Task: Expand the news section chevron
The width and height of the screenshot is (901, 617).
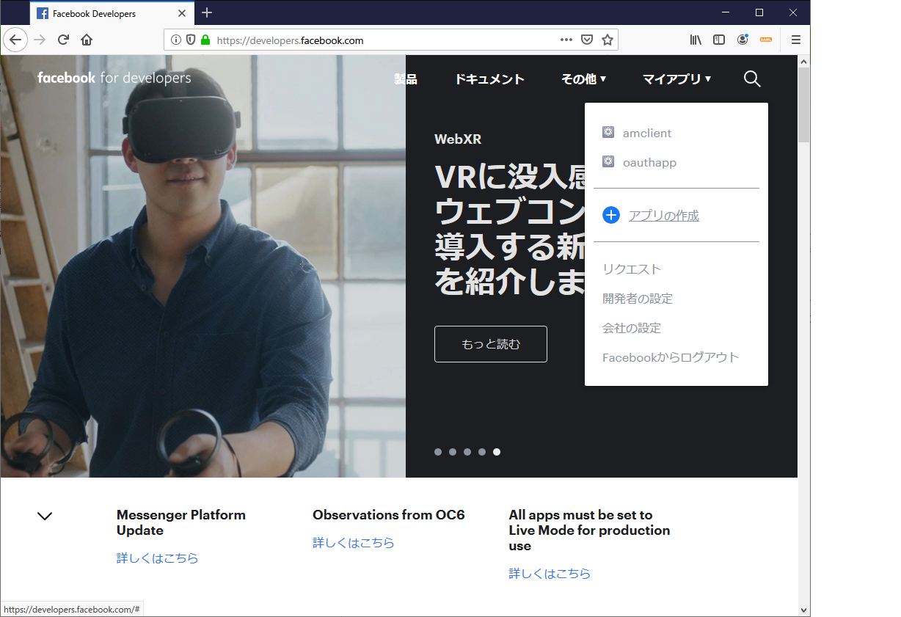Action: click(x=45, y=516)
